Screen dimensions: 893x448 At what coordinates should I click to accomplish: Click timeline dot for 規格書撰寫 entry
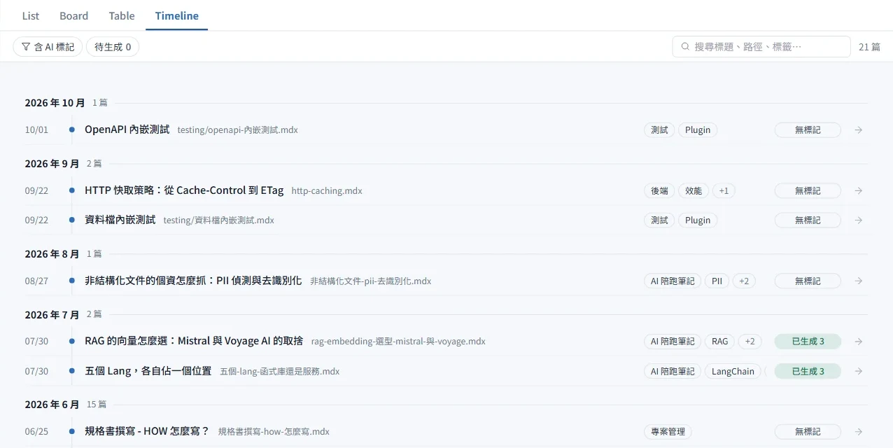[x=71, y=431]
